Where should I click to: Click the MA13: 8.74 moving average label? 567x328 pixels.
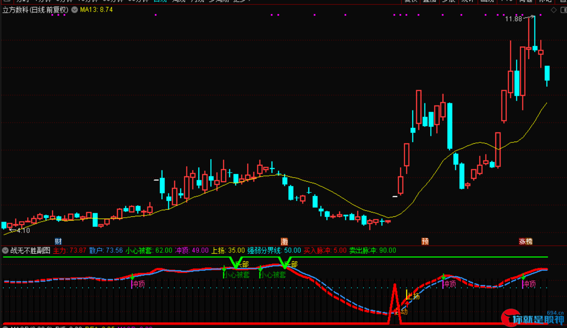(x=96, y=10)
